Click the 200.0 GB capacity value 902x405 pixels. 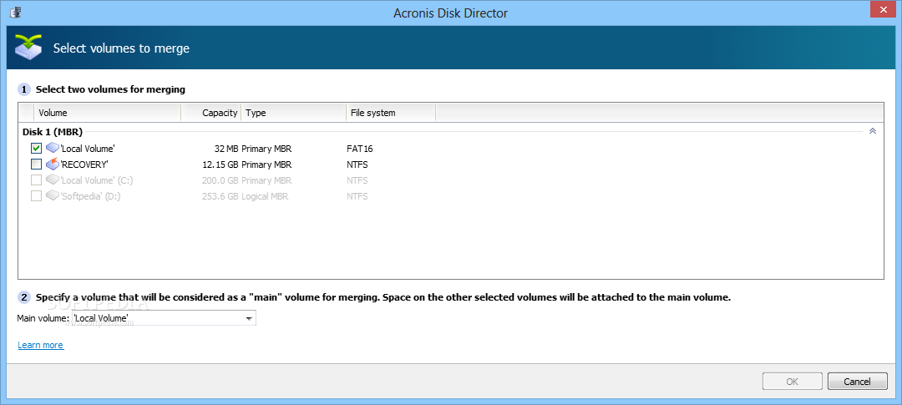[x=220, y=180]
